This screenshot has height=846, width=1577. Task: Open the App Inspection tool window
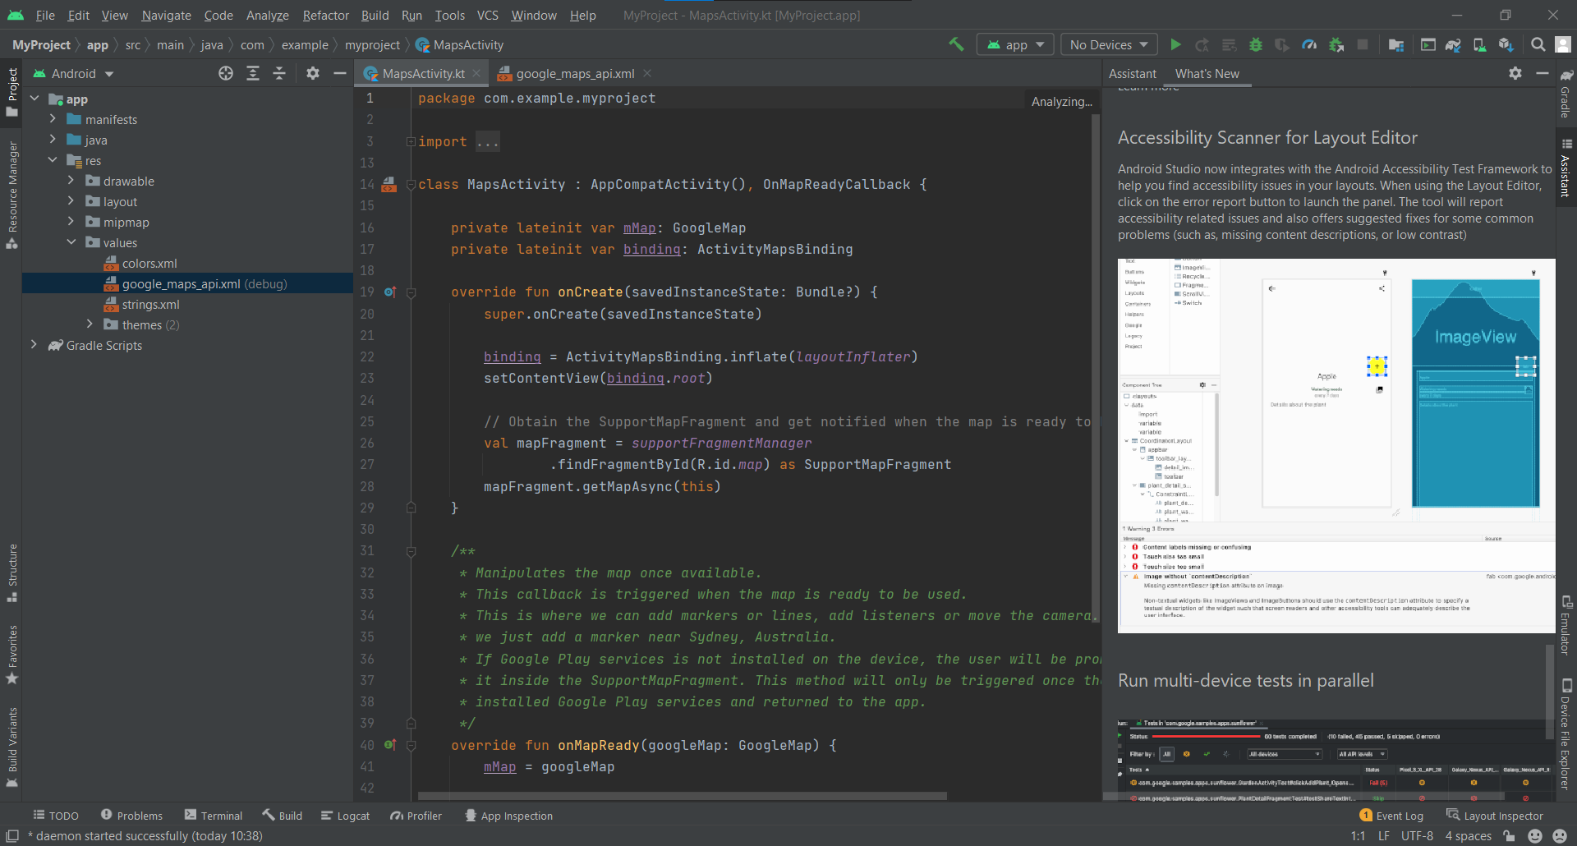(508, 816)
